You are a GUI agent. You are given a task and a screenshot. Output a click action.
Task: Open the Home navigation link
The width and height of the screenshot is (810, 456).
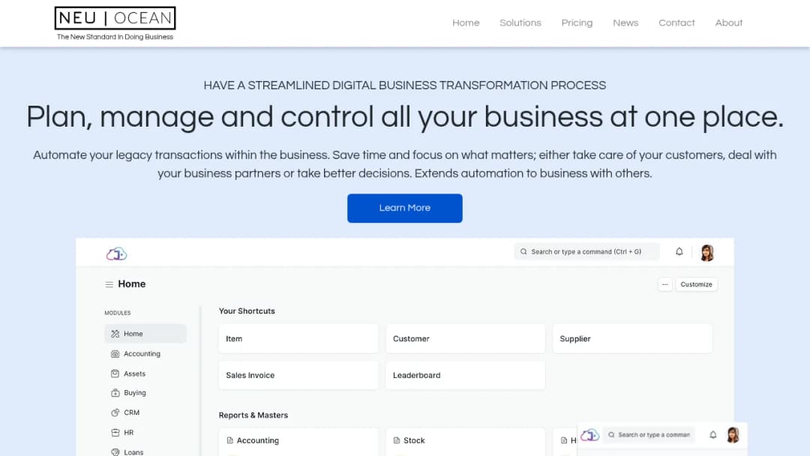(x=466, y=22)
